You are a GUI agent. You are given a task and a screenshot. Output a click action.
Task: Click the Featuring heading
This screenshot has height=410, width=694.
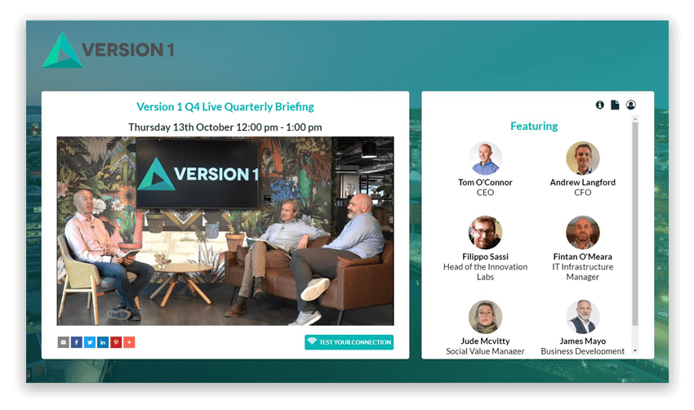(x=534, y=127)
